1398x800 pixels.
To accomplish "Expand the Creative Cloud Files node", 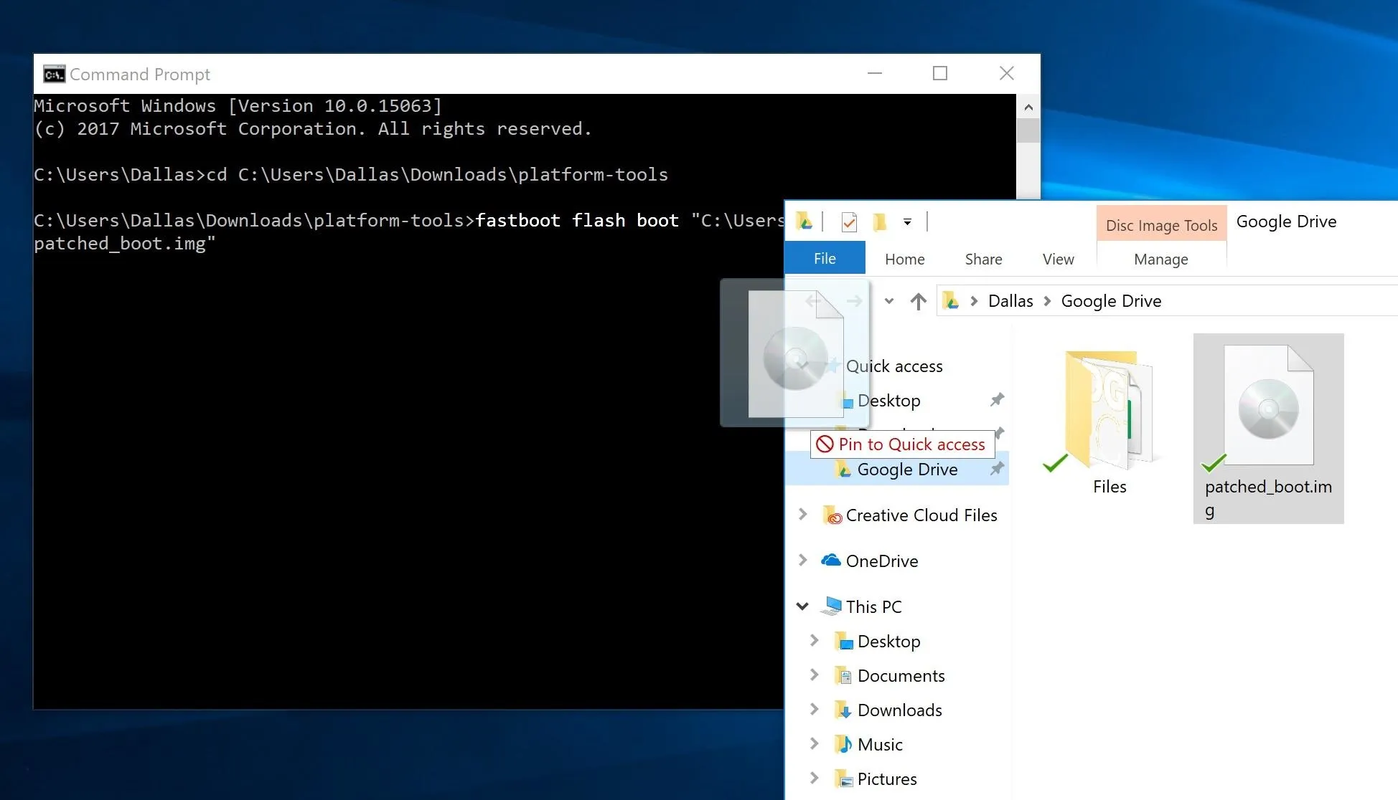I will tap(802, 514).
